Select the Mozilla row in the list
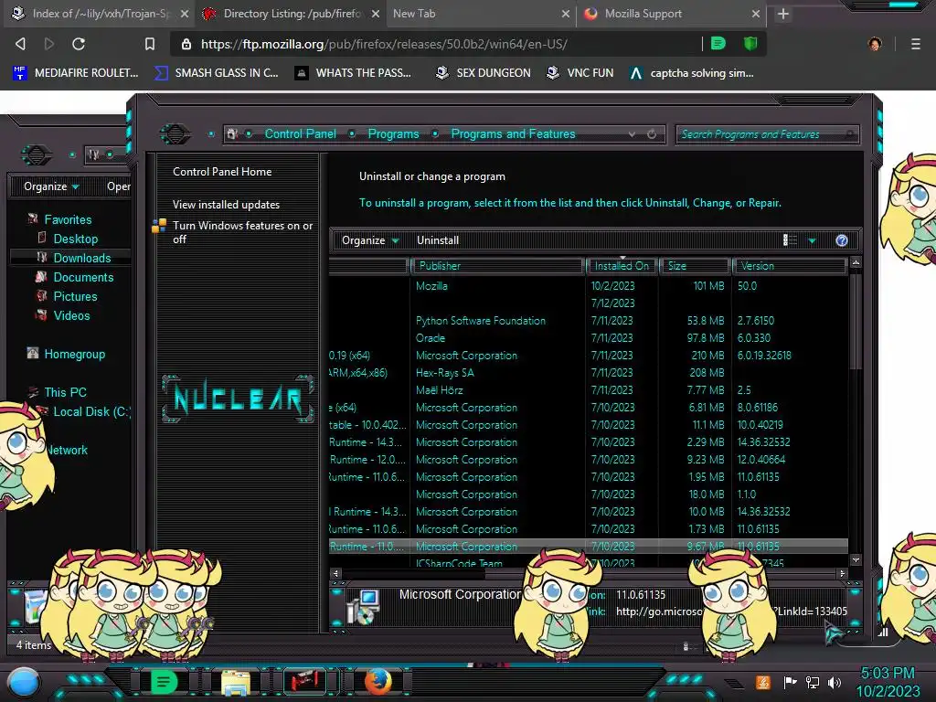The height and width of the screenshot is (702, 936). [588, 286]
